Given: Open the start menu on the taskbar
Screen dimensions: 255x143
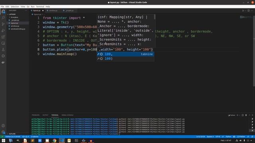Looking at the screenshot, I should [x=4, y=141].
